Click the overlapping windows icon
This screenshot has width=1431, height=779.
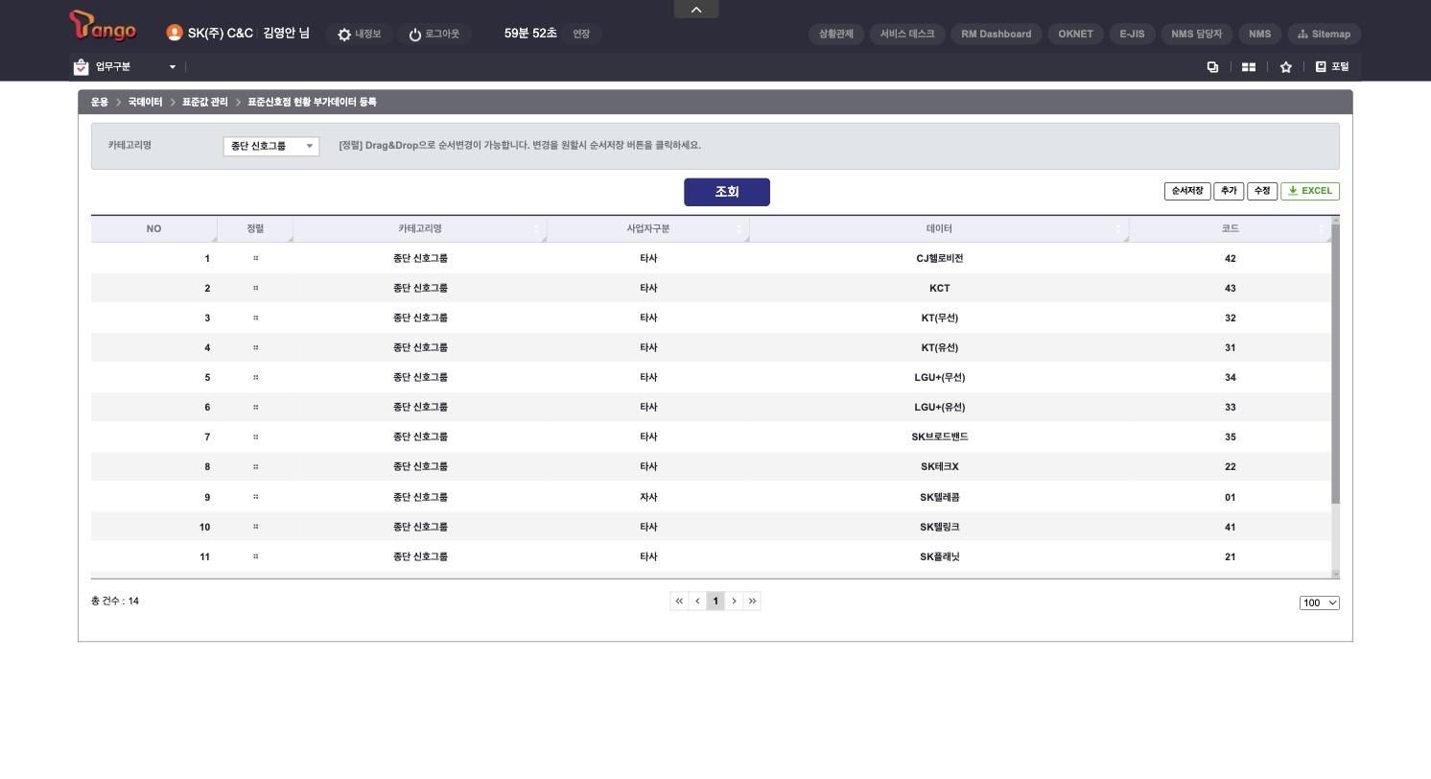[1212, 67]
